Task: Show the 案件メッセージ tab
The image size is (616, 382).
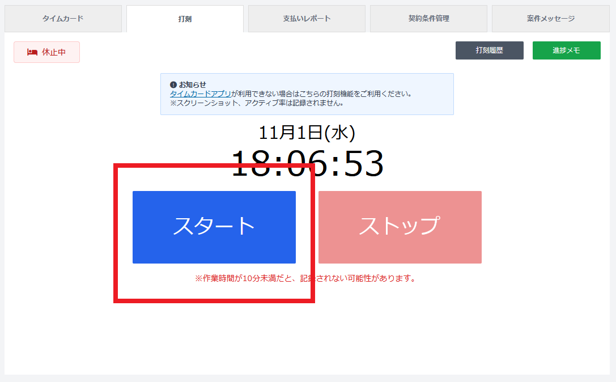Action: click(x=550, y=19)
